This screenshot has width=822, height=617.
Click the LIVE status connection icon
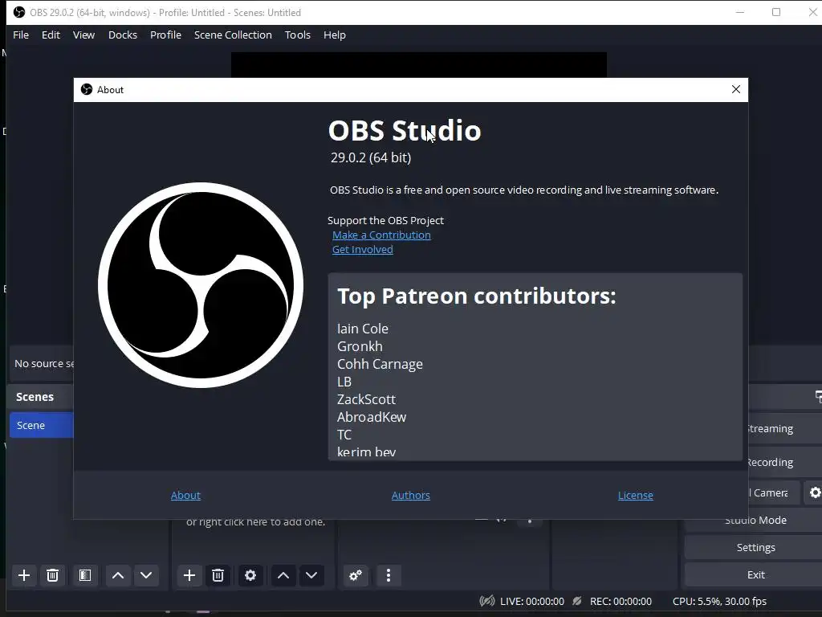coord(486,601)
